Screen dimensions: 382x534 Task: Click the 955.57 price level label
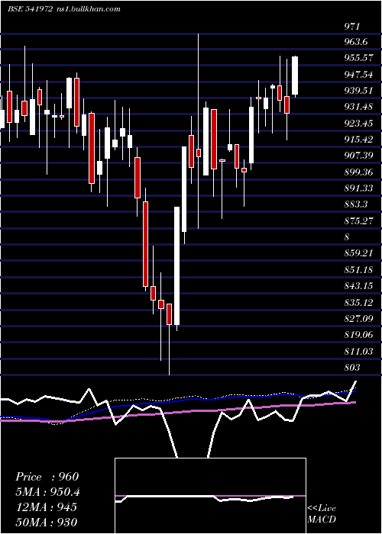(358, 58)
